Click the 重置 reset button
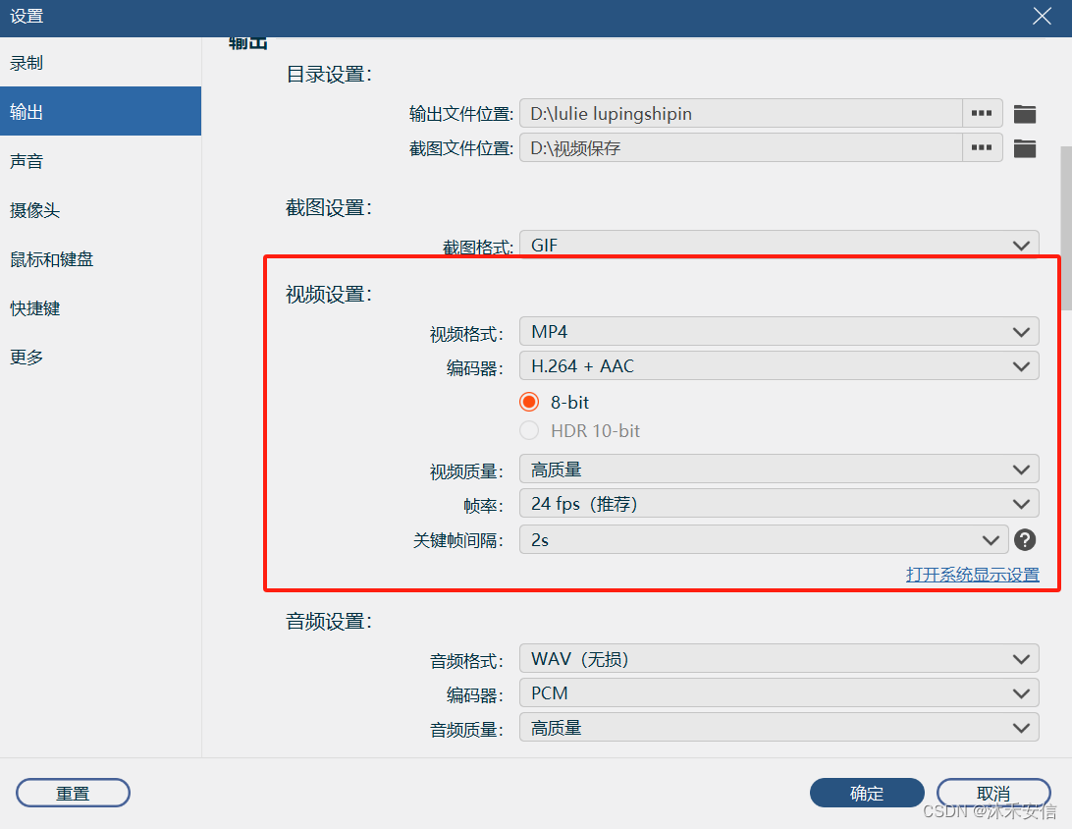The image size is (1072, 829). pyautogui.click(x=74, y=793)
